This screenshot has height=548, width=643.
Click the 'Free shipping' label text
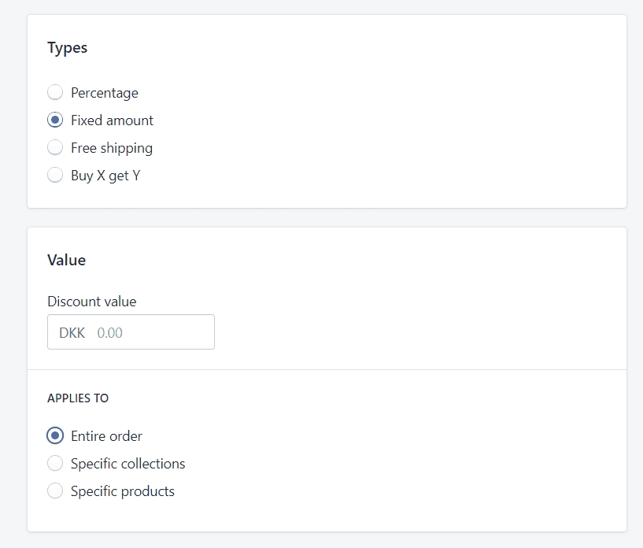[112, 148]
